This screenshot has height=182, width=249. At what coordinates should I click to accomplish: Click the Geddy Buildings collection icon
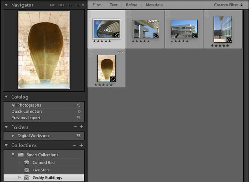tap(27, 178)
